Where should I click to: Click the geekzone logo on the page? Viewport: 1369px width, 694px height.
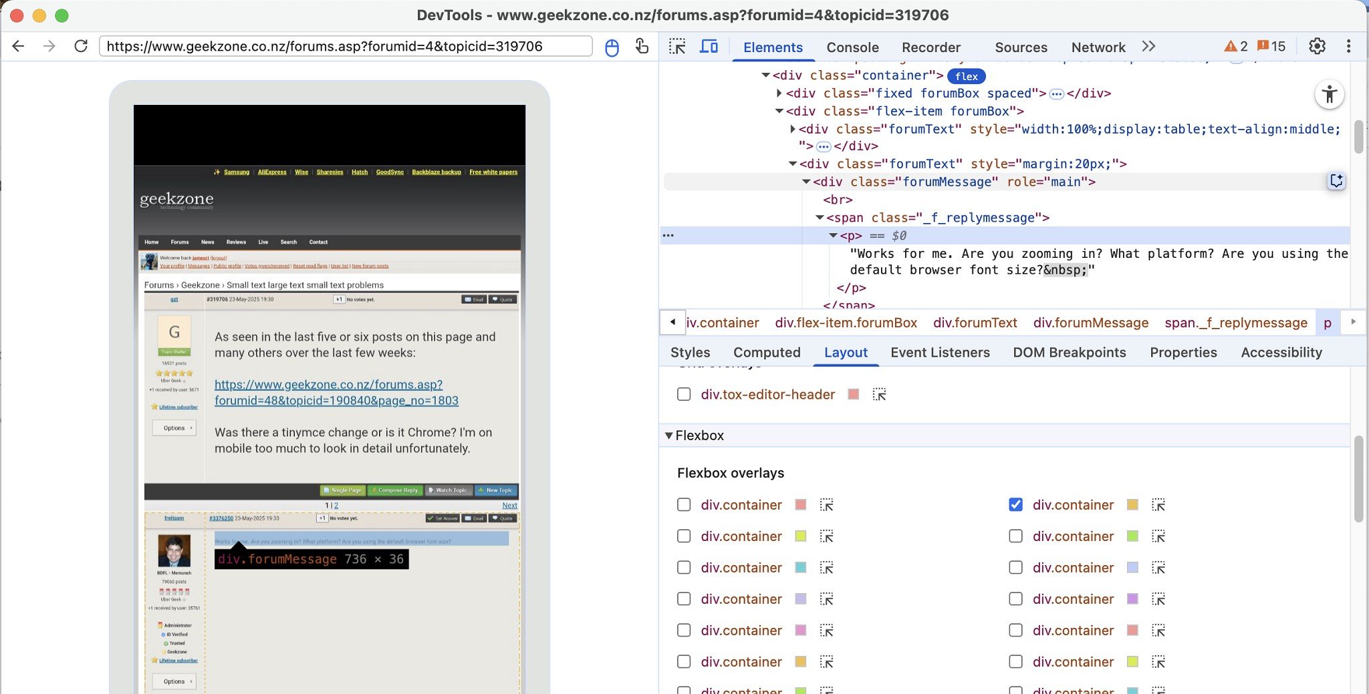[176, 200]
